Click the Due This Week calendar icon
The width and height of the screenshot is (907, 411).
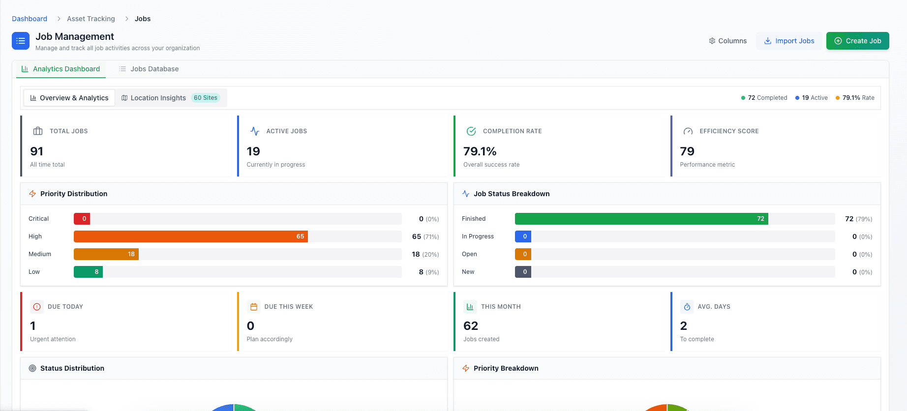coord(254,307)
